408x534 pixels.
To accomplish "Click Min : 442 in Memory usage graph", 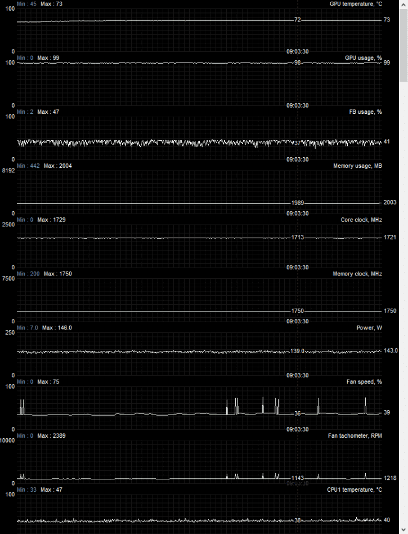I will (x=28, y=166).
